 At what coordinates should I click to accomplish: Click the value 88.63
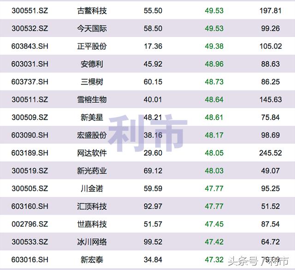click(271, 64)
